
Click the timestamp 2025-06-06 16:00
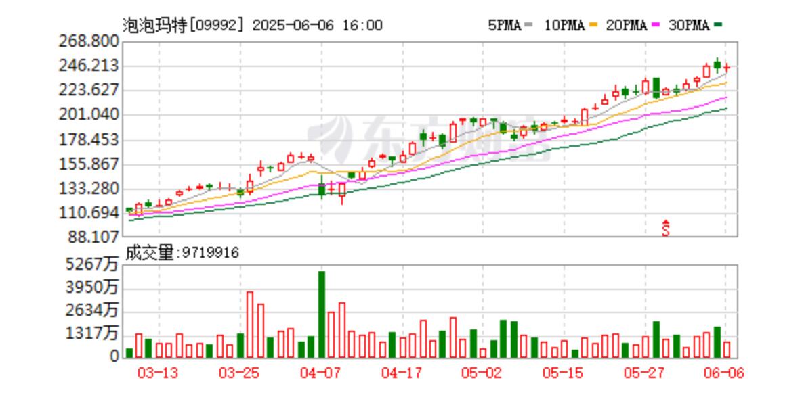(x=318, y=25)
